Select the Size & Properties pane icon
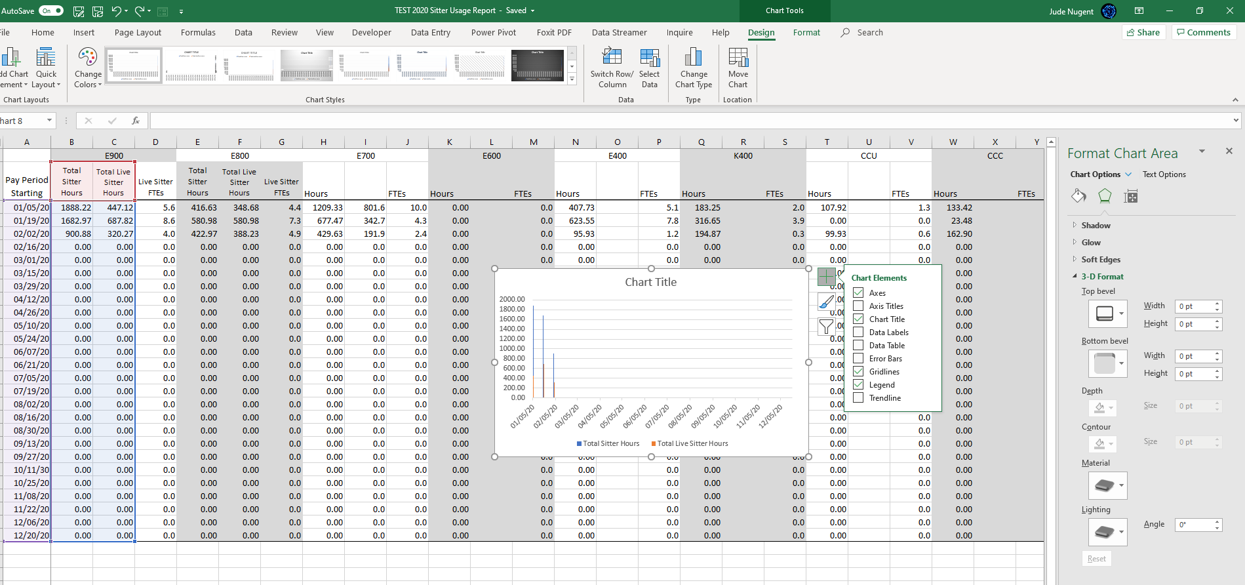1245x585 pixels. [x=1130, y=196]
